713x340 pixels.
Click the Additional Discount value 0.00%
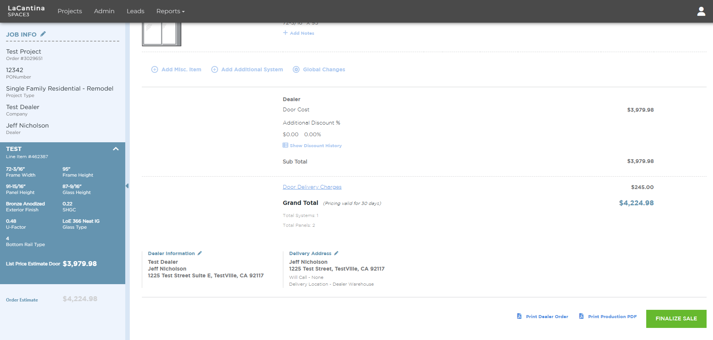point(312,134)
